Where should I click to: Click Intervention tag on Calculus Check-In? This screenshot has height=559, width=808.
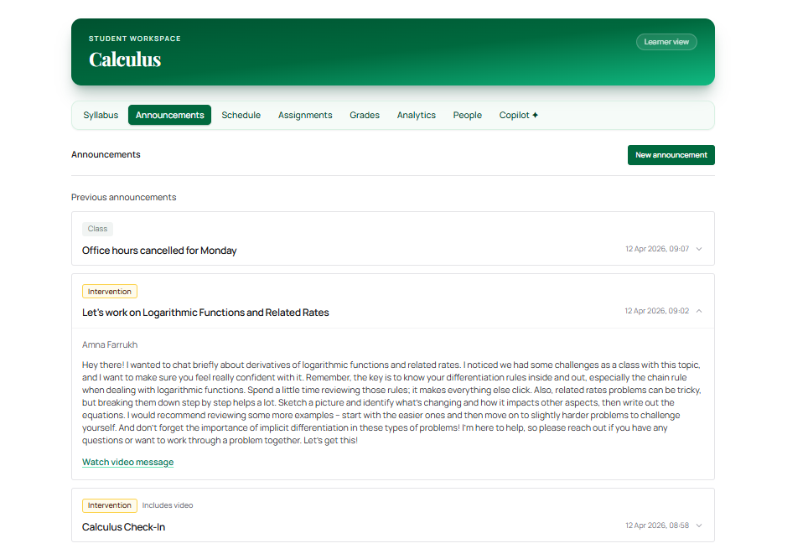tap(110, 505)
